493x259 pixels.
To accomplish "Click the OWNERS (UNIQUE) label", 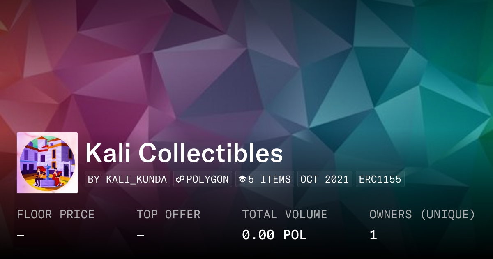I will (422, 215).
